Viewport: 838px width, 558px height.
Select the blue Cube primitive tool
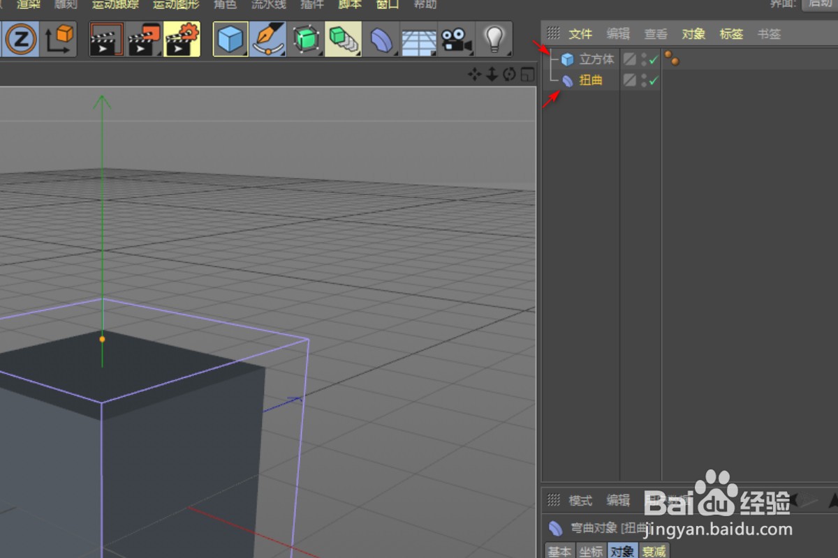point(230,39)
